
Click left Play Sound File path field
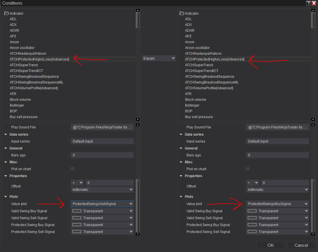click(x=102, y=127)
